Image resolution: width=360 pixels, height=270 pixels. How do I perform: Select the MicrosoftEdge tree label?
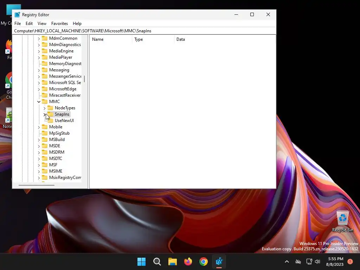[63, 89]
